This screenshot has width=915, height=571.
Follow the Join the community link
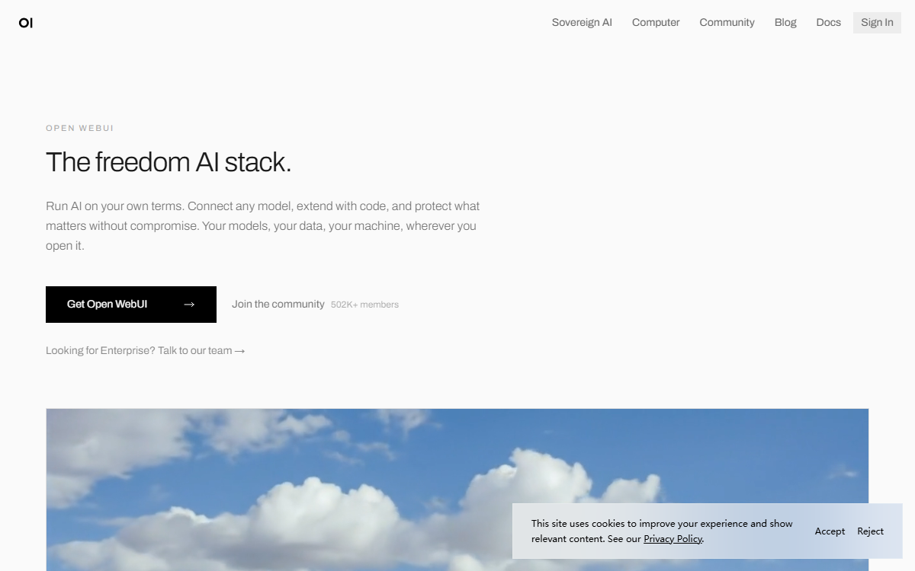click(278, 305)
